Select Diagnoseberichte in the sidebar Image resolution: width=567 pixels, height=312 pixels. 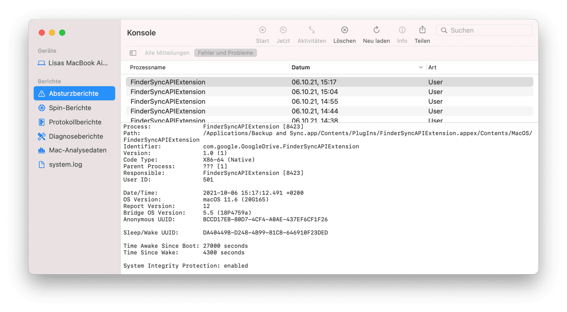[76, 137]
